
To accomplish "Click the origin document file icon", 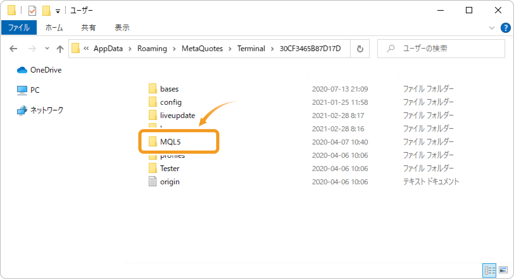I will 153,181.
